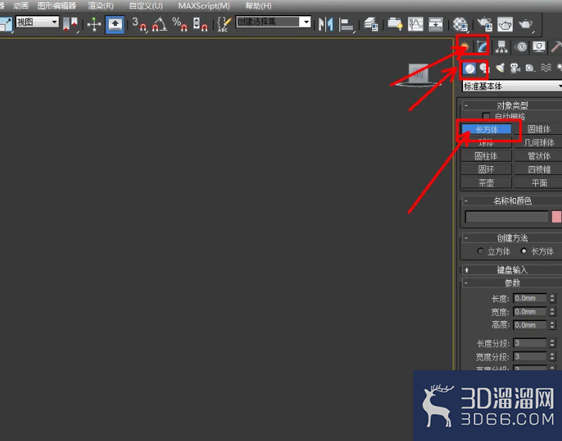The width and height of the screenshot is (562, 441).
Task: Open the 创建选择集 named selection dropdown
Action: pyautogui.click(x=272, y=22)
